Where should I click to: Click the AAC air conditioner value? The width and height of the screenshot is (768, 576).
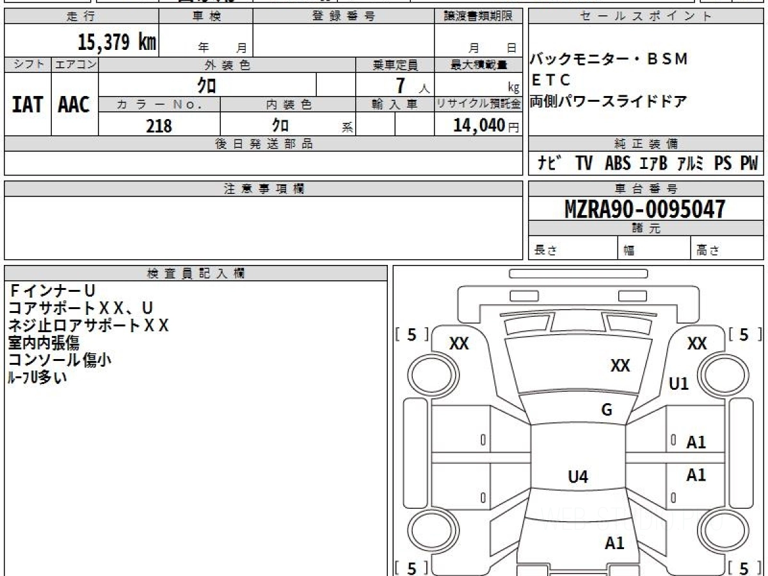click(x=74, y=105)
